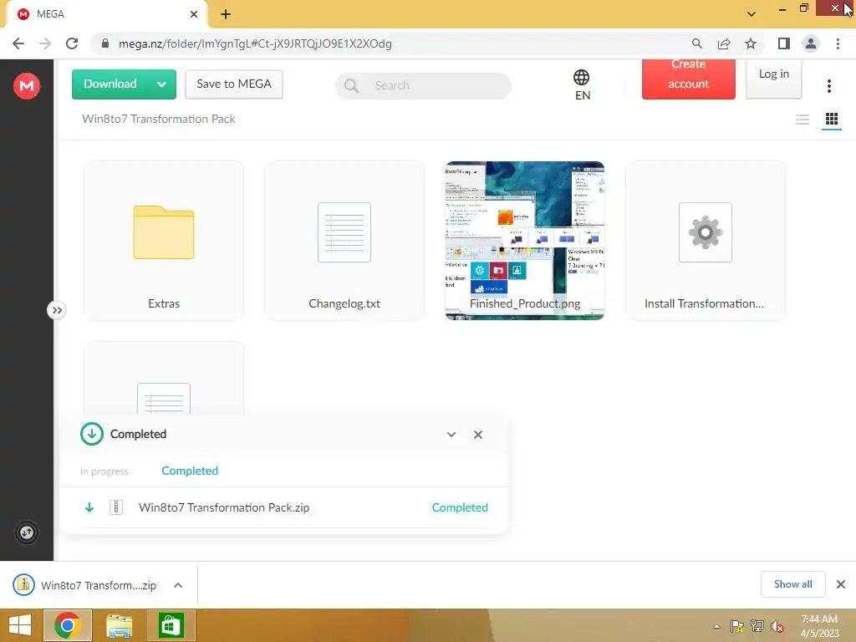This screenshot has width=856, height=642.
Task: Click zip file icon in transfer row
Action: pyautogui.click(x=115, y=507)
